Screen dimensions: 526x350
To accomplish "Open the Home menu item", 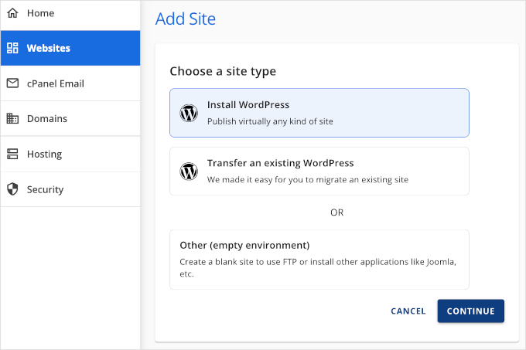I will point(70,15).
